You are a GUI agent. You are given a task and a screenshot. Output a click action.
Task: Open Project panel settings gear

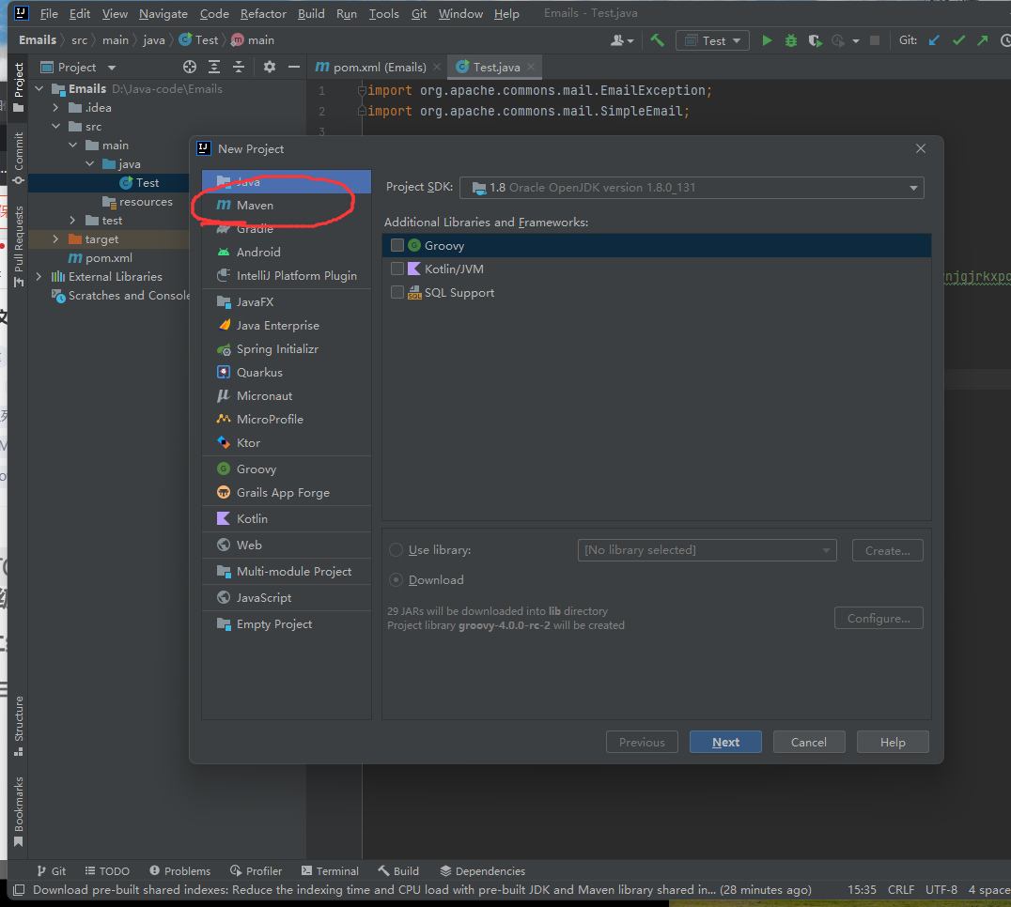tap(270, 67)
